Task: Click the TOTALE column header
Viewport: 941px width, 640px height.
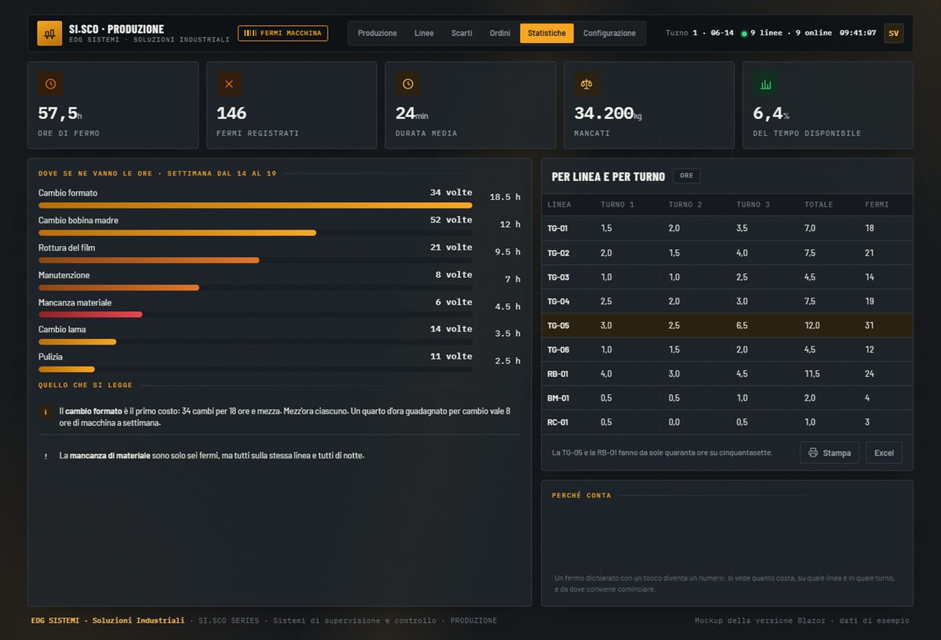Action: 819,205
